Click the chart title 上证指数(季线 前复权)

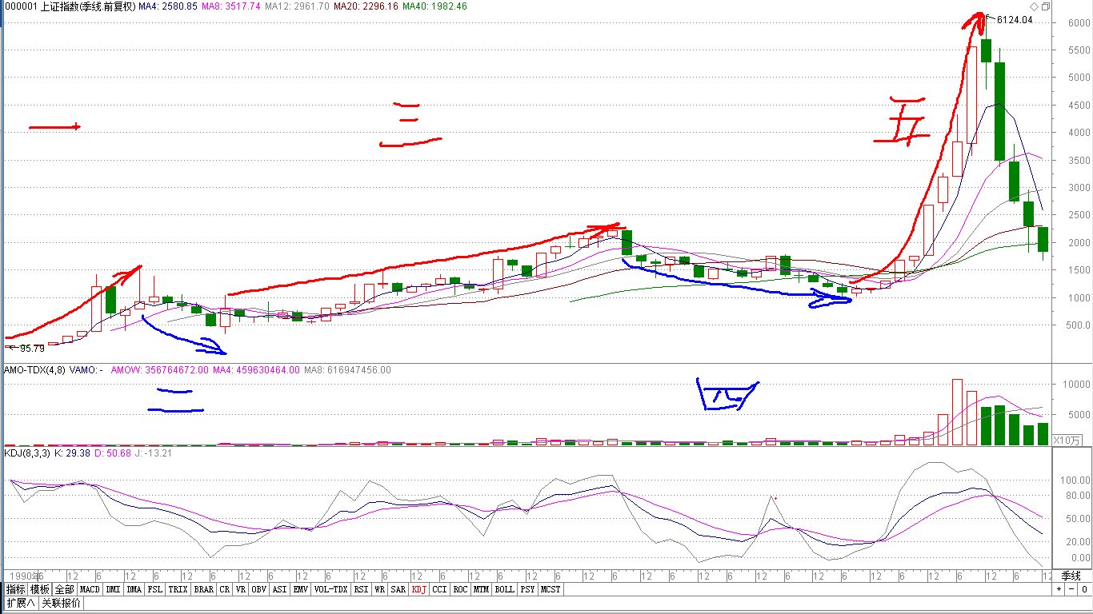click(x=86, y=6)
